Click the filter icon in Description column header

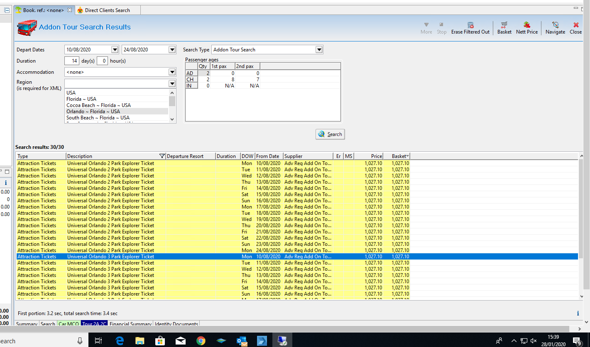[x=162, y=156]
